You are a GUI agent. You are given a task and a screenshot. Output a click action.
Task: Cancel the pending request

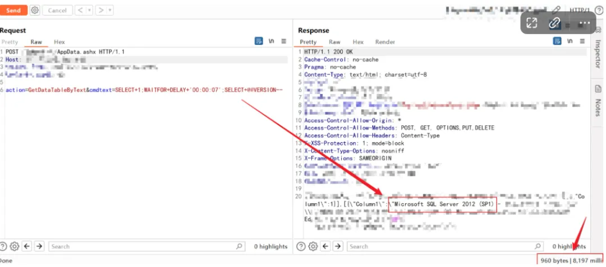(57, 11)
